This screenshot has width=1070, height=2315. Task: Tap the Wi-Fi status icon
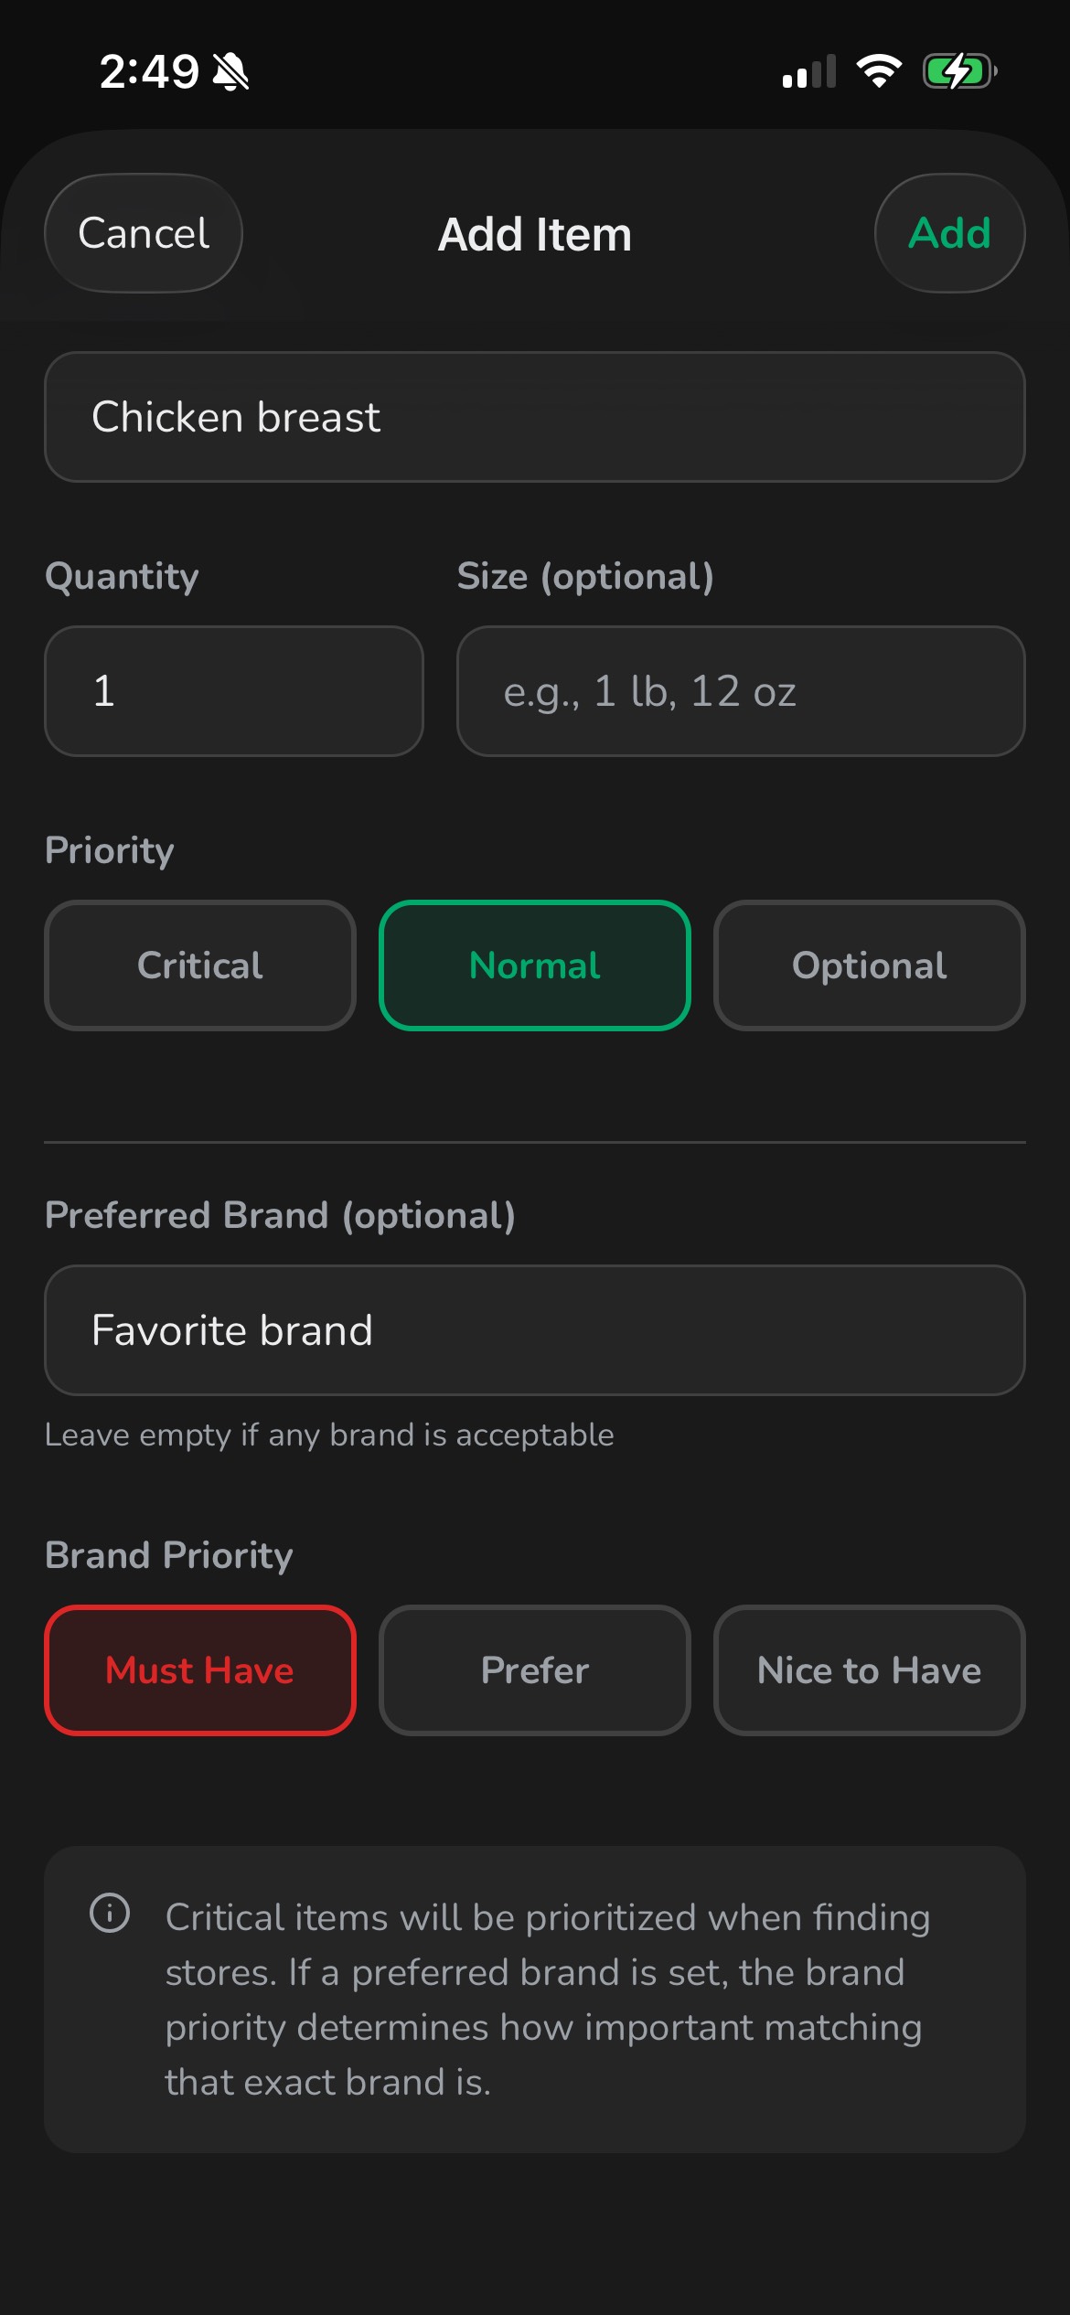[879, 70]
